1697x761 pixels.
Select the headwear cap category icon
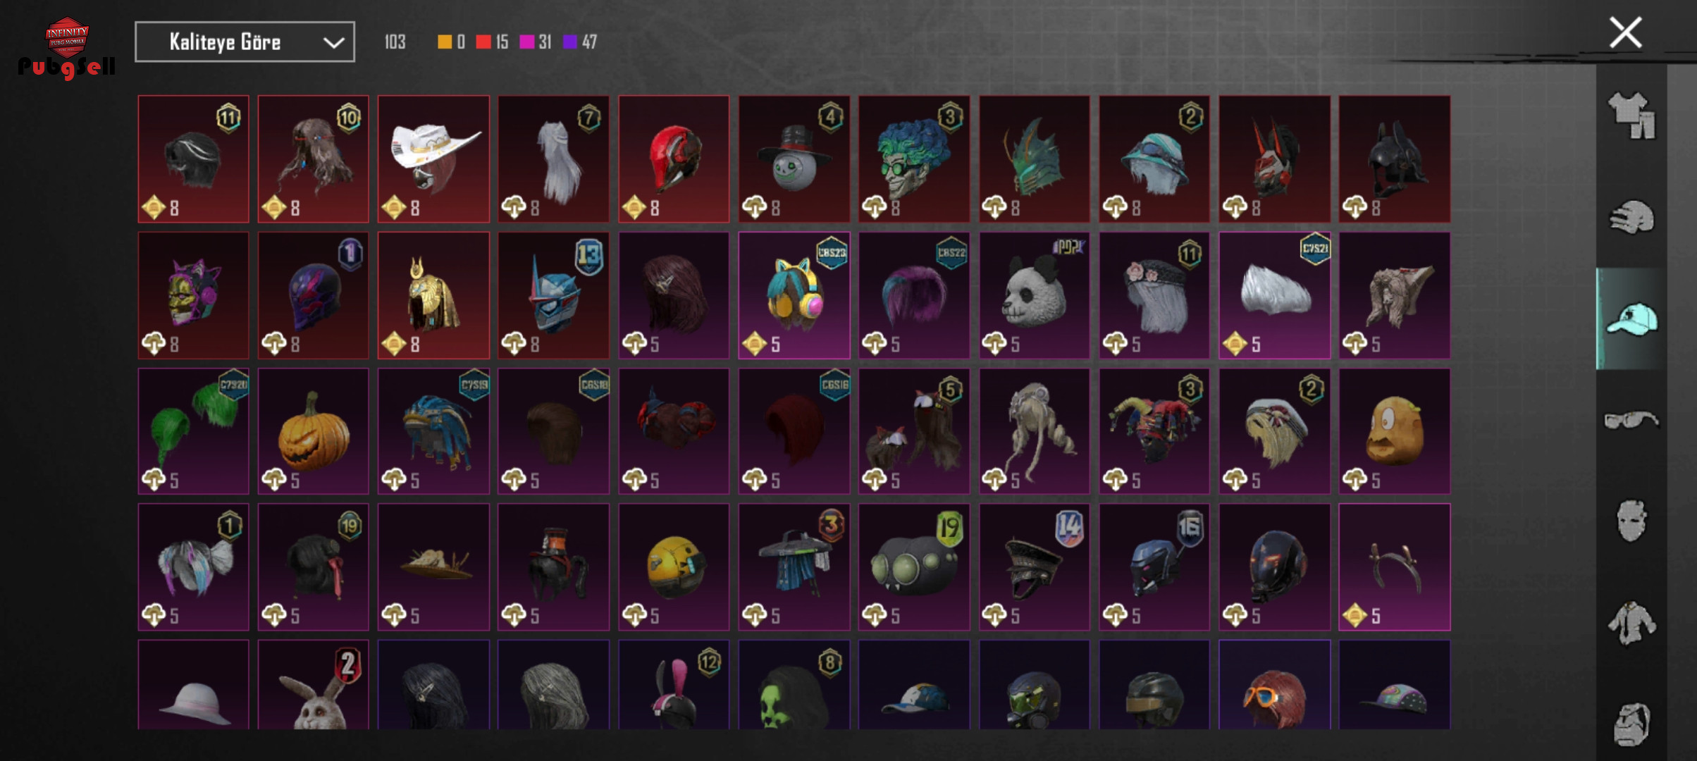point(1631,318)
